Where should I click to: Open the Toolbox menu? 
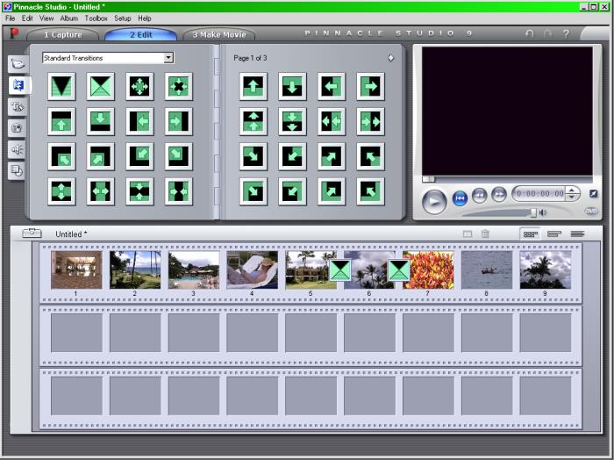coord(96,18)
